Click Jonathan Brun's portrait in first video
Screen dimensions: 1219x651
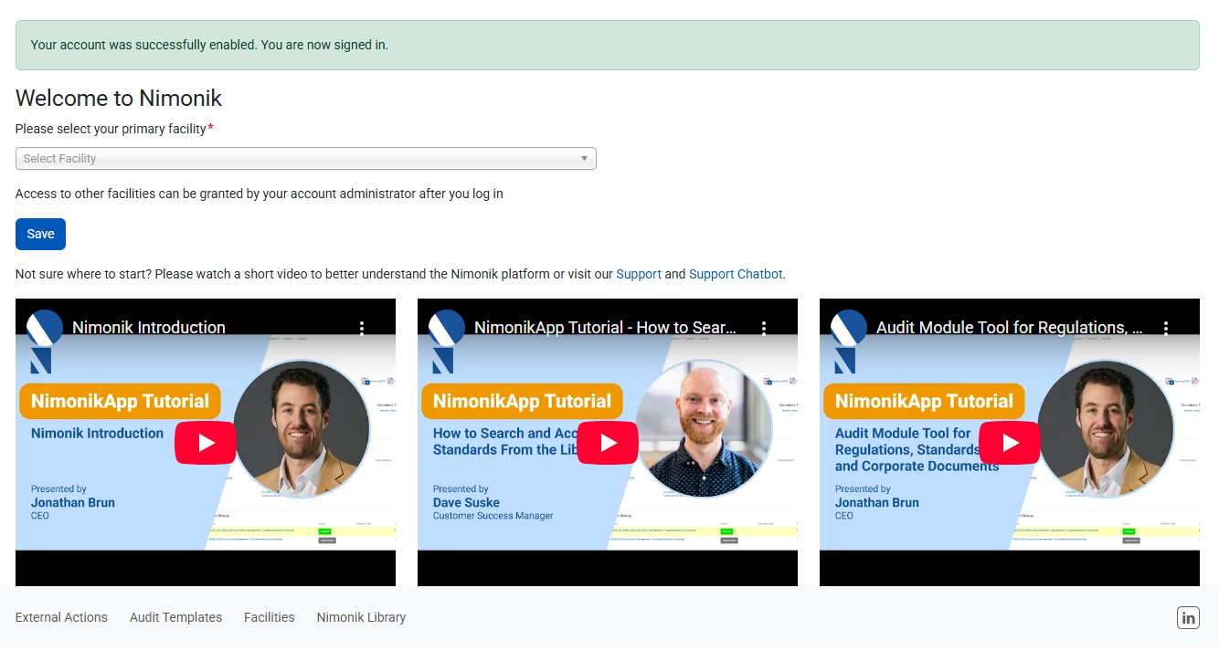click(302, 427)
